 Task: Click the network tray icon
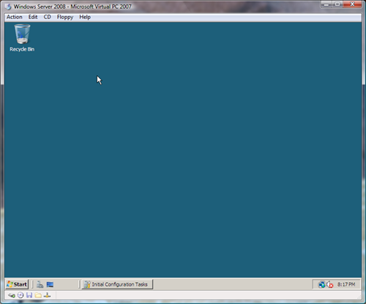321,284
